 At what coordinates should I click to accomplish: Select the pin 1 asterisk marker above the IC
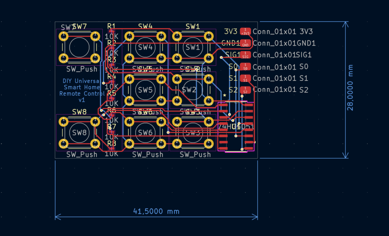click(225, 95)
